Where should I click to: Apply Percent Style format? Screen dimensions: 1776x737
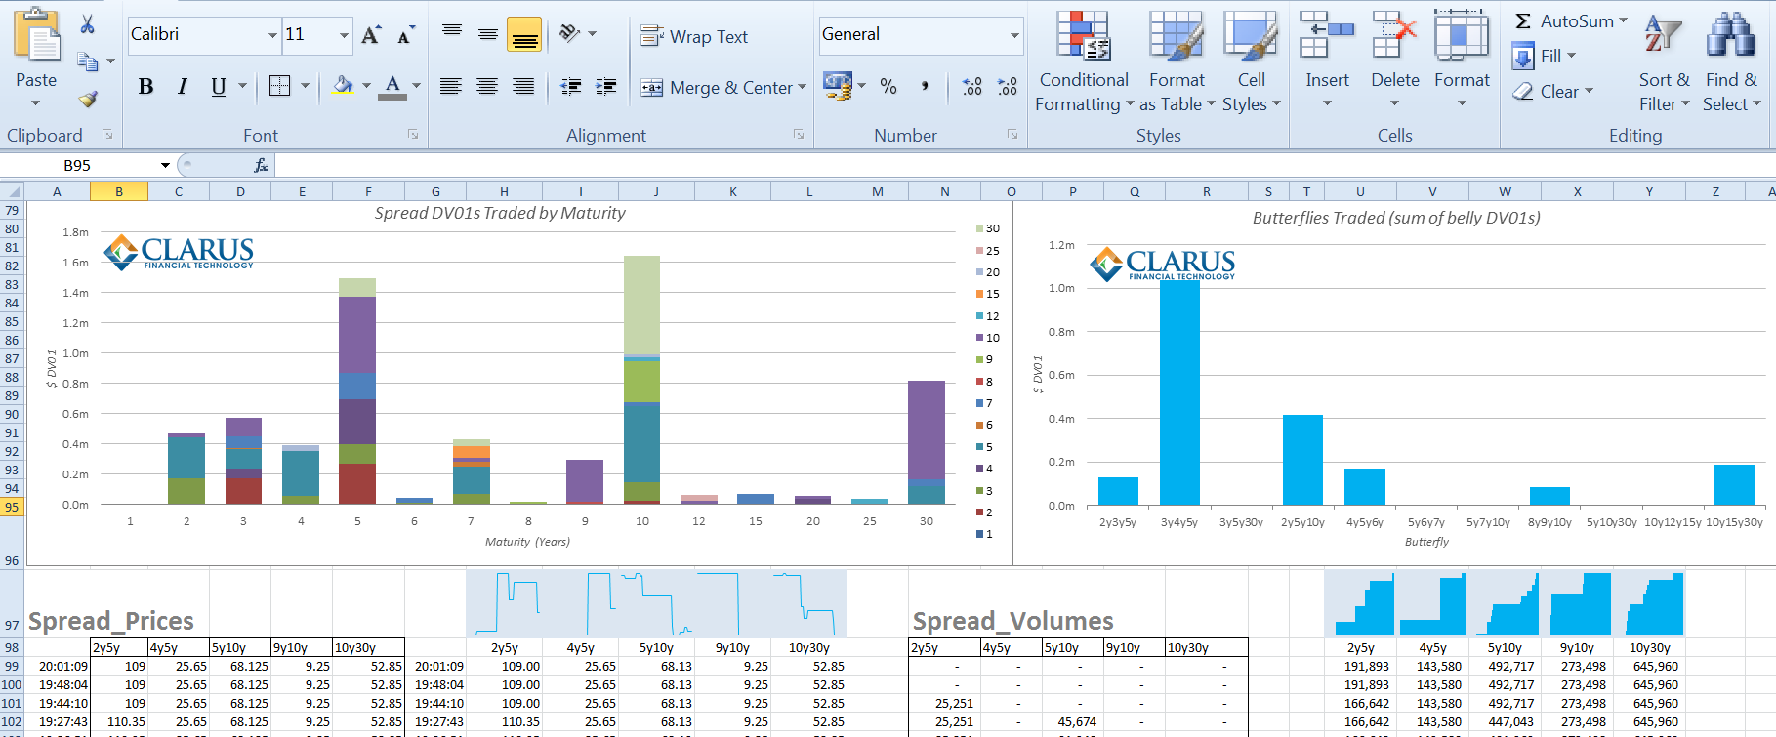pos(888,86)
